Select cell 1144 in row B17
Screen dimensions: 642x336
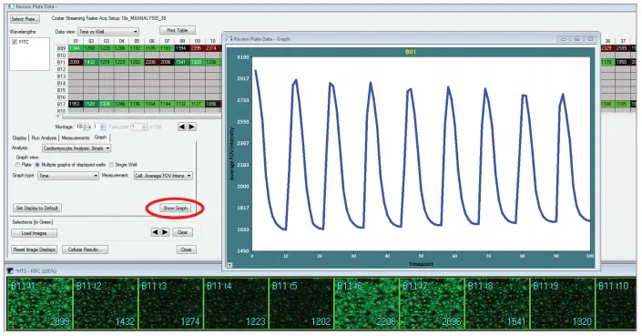click(x=167, y=104)
